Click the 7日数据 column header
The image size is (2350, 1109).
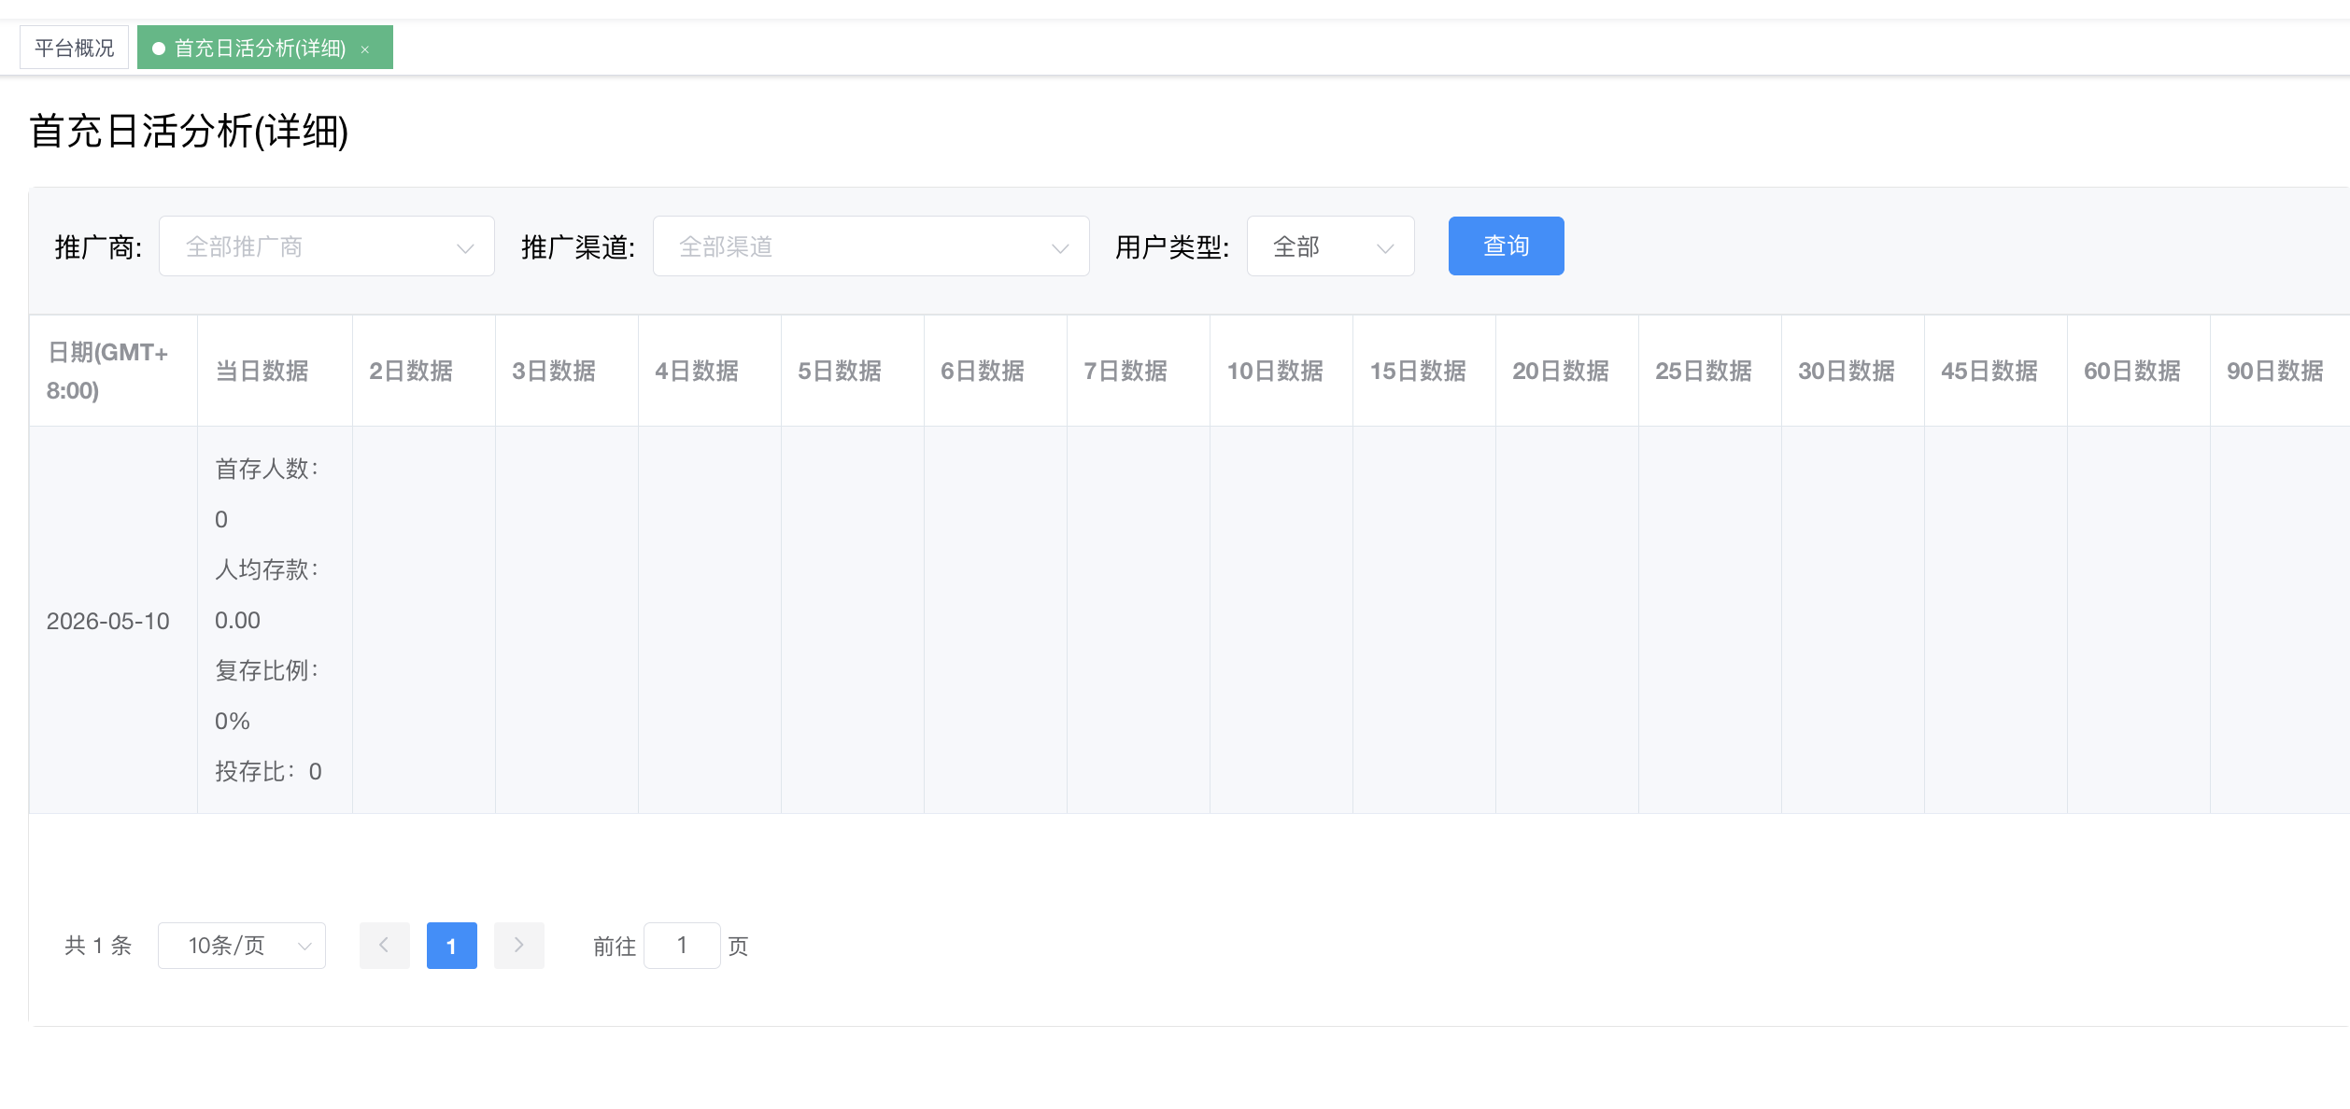click(1139, 372)
